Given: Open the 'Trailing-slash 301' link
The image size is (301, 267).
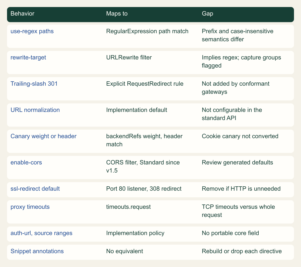Looking at the screenshot, I should tap(34, 83).
